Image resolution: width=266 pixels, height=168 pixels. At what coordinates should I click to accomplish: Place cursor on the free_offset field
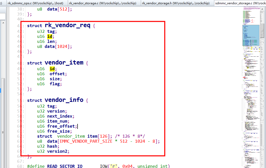coord(61,126)
